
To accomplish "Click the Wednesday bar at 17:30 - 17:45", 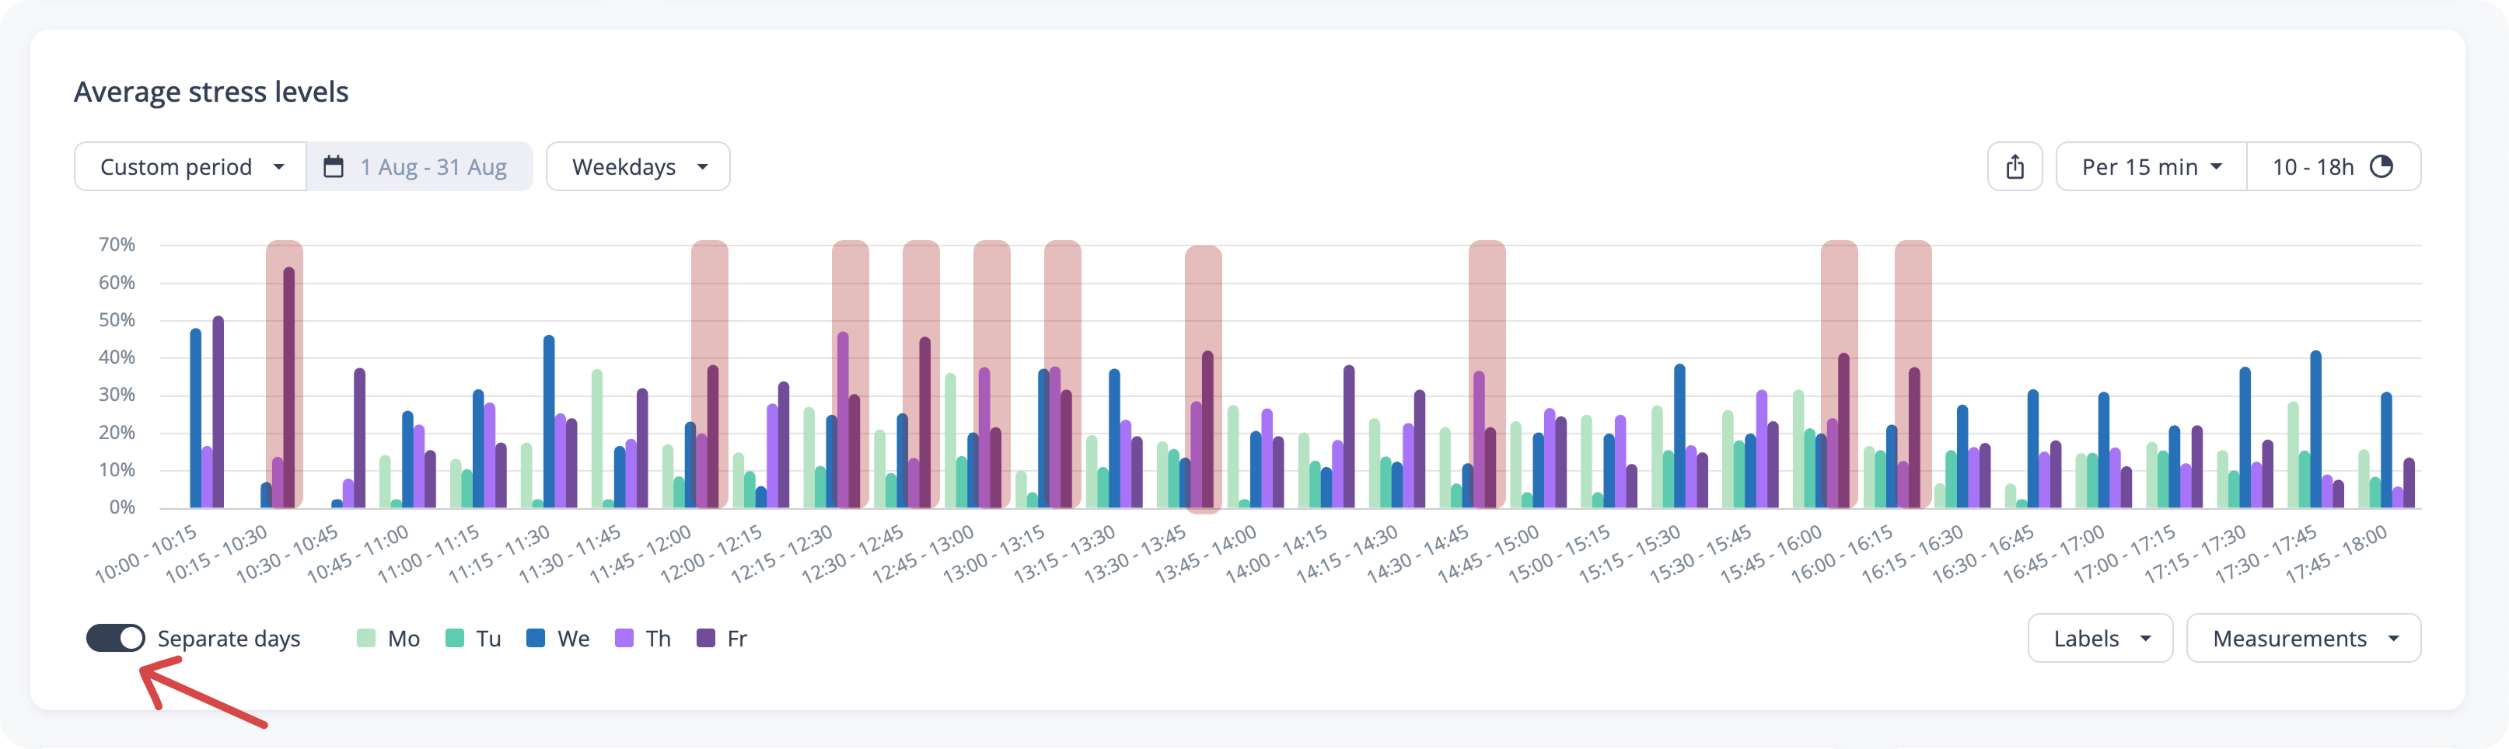I will 2315,428.
